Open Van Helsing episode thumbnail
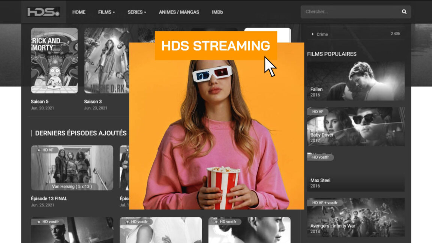Image resolution: width=432 pixels, height=243 pixels. click(72, 168)
